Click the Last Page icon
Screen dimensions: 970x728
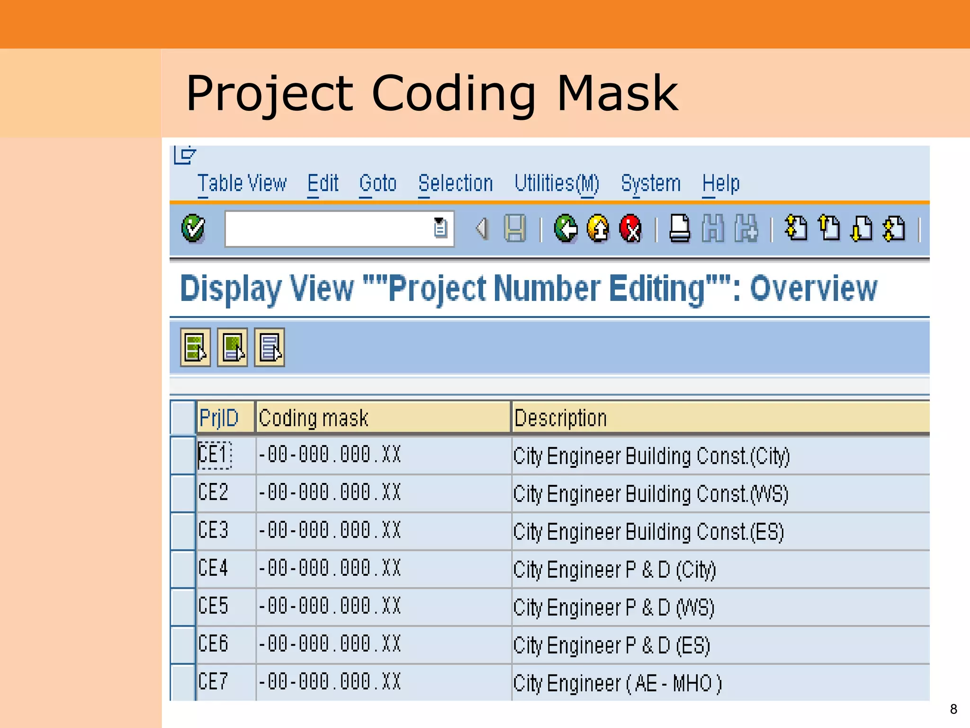894,228
